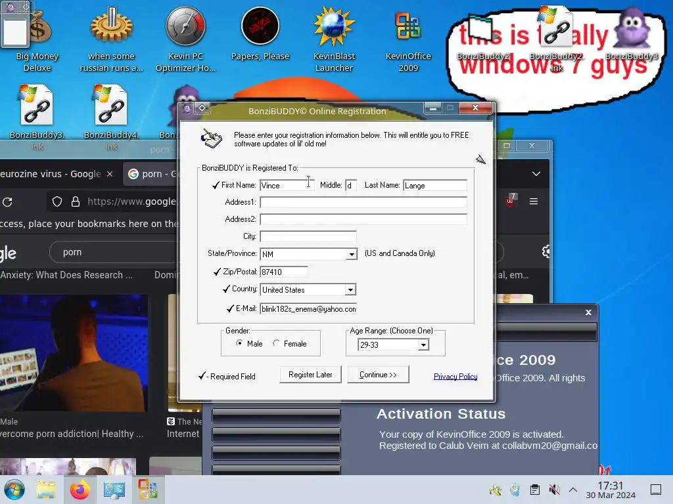
Task: Click the Middle initial field
Action: tap(351, 185)
